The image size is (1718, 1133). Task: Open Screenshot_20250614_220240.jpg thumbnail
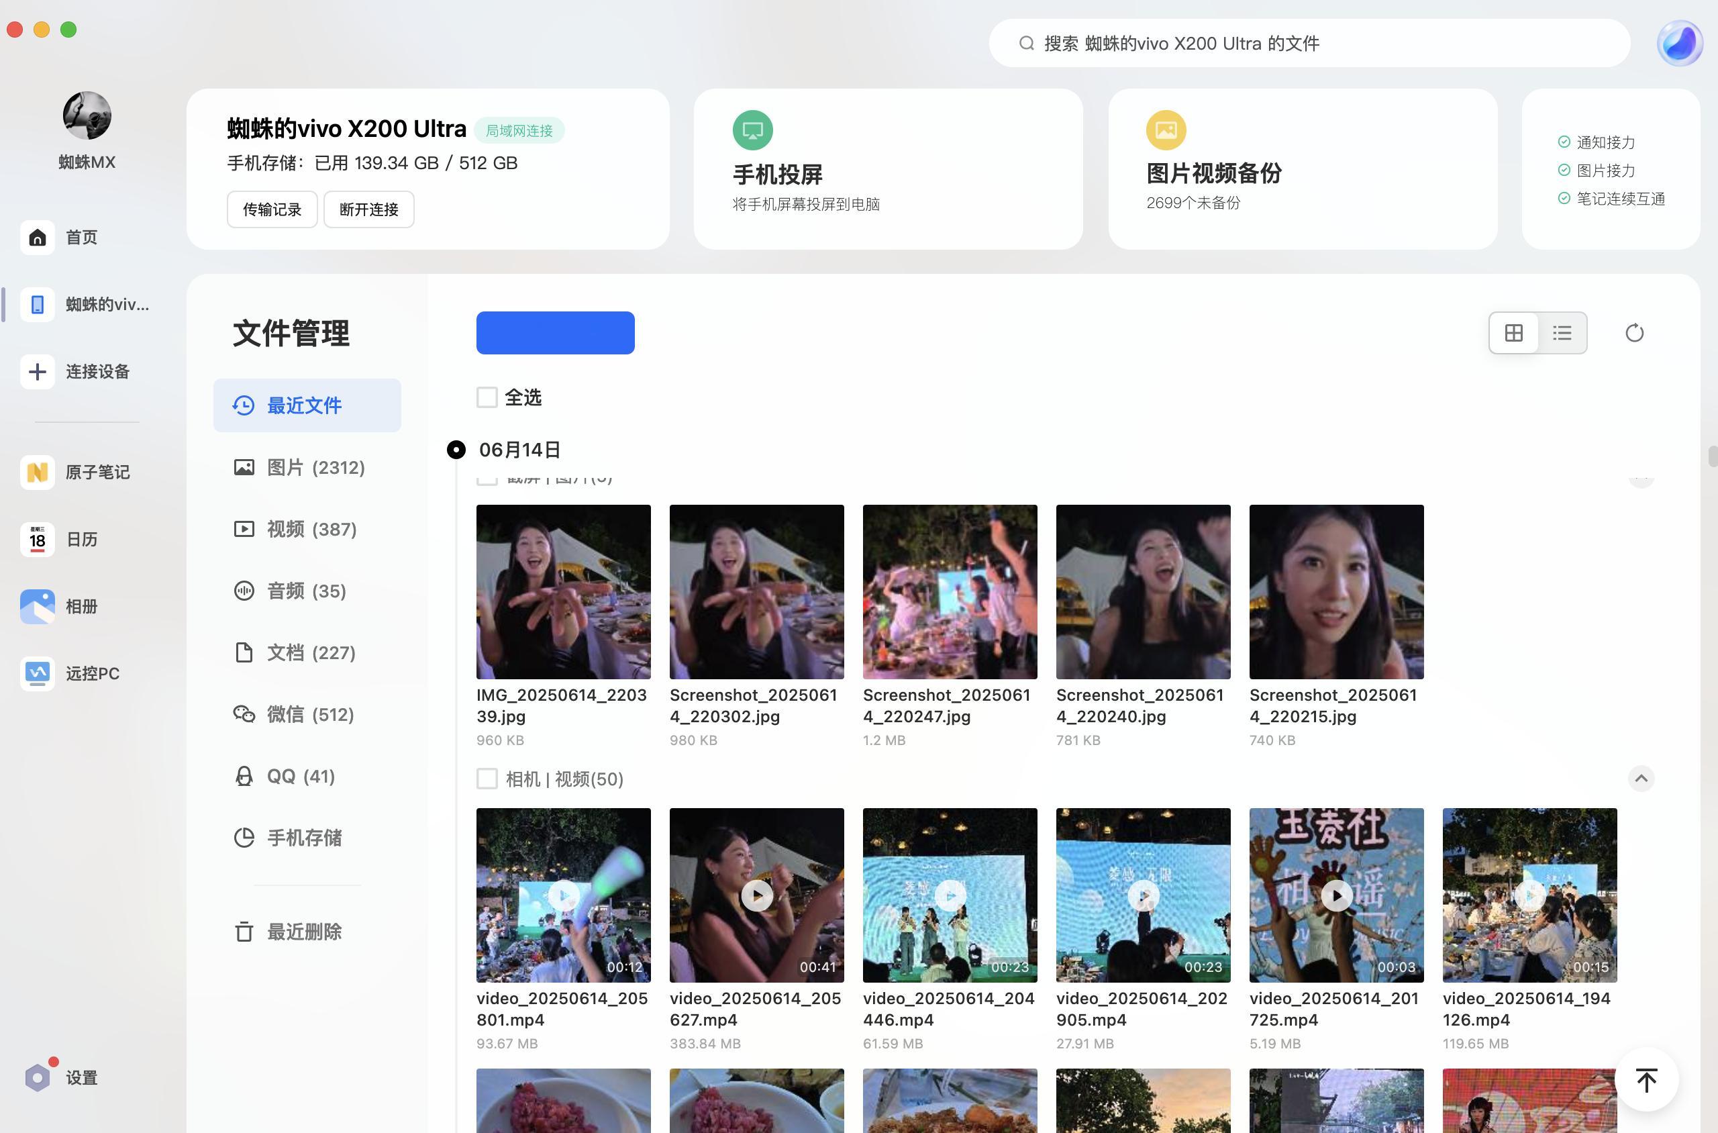click(1143, 592)
